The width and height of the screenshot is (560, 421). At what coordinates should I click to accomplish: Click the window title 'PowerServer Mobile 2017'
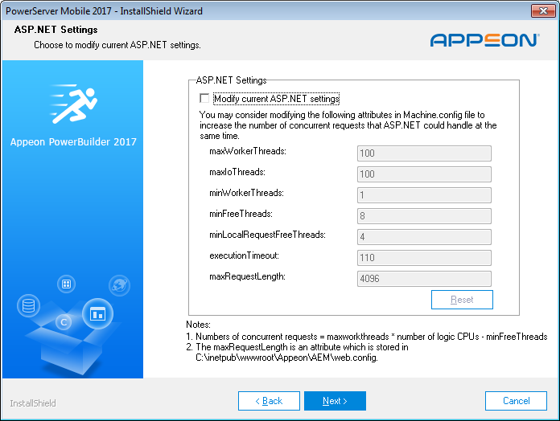59,11
